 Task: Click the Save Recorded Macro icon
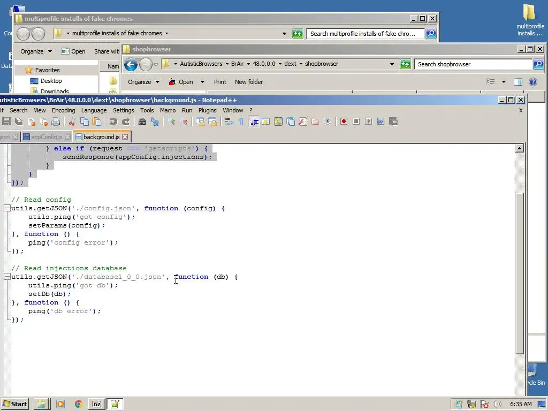click(393, 121)
